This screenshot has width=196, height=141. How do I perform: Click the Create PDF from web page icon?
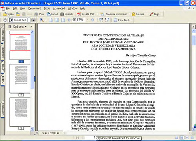point(18,14)
